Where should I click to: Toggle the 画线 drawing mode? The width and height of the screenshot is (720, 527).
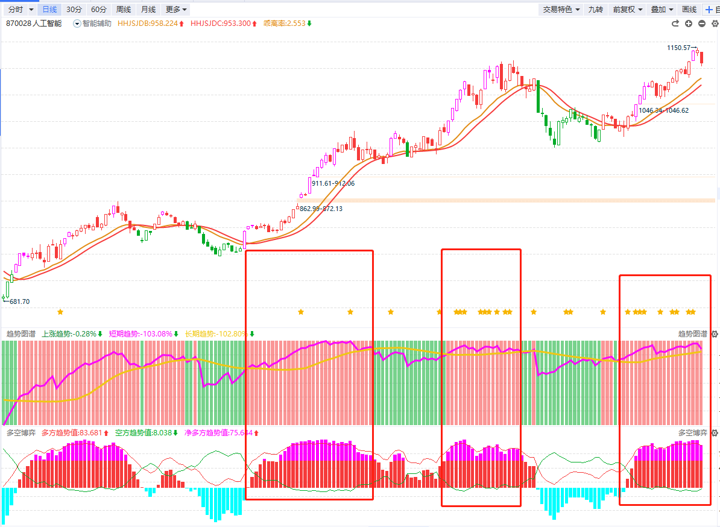(689, 10)
